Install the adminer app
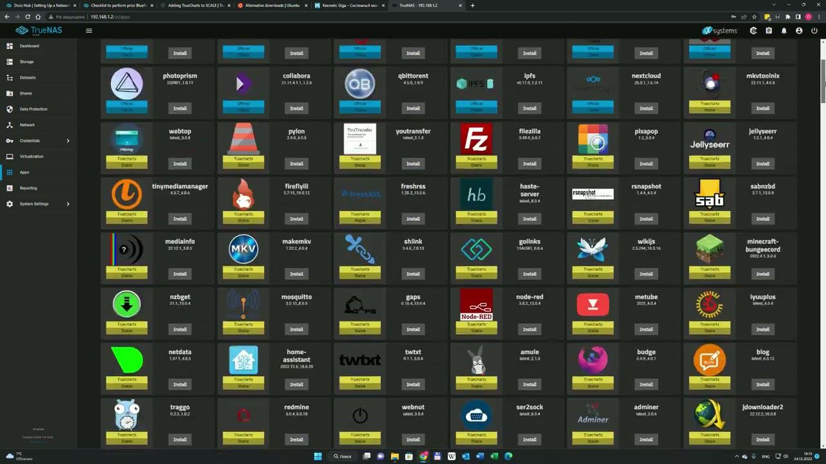 [x=646, y=440]
